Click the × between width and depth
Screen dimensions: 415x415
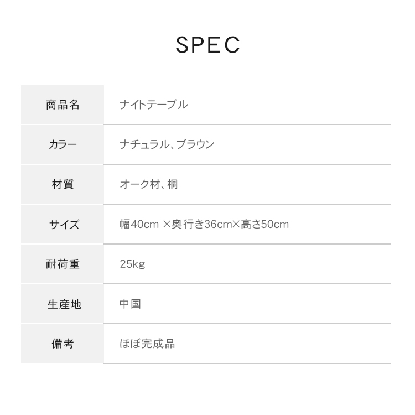point(167,225)
